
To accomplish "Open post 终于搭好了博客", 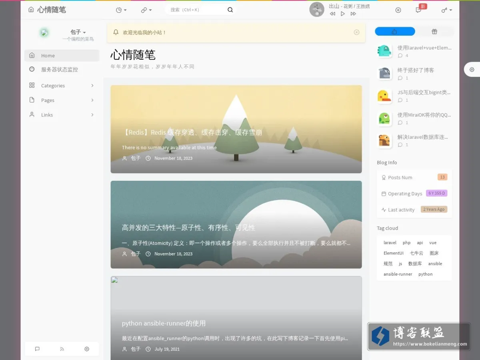I will click(x=416, y=70).
